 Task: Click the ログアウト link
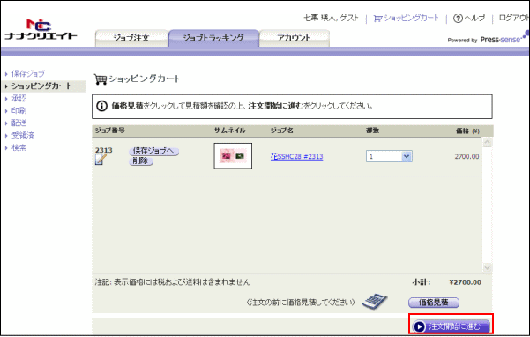tap(514, 19)
